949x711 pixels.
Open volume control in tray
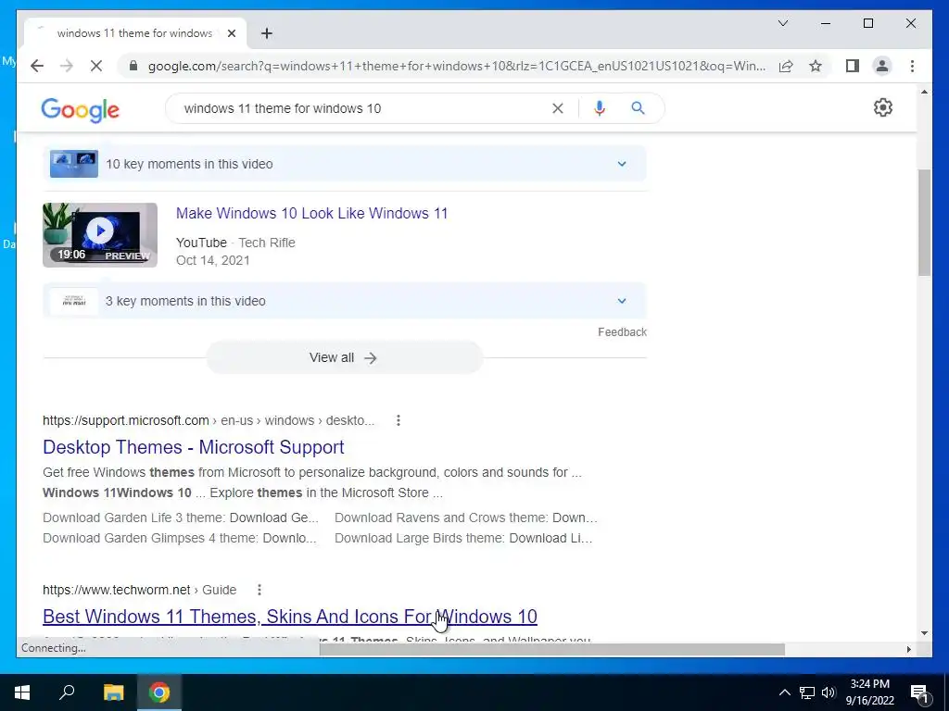click(x=829, y=692)
